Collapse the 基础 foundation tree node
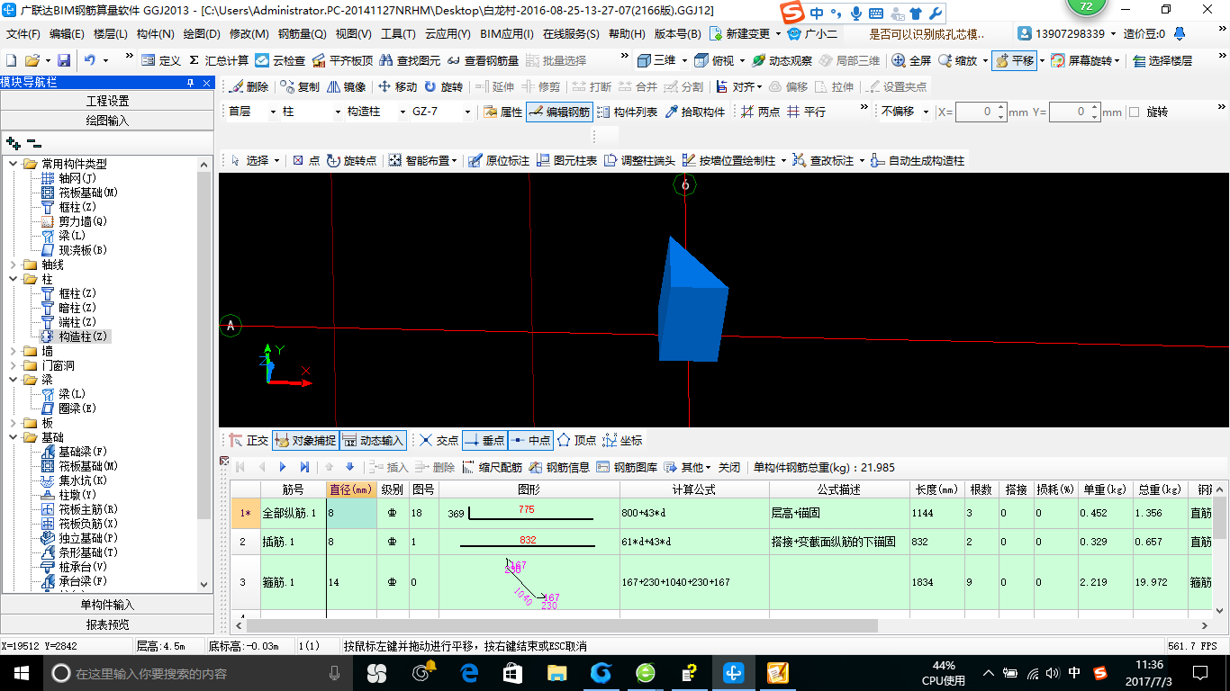Screen dimensions: 1230x691 click(x=14, y=437)
